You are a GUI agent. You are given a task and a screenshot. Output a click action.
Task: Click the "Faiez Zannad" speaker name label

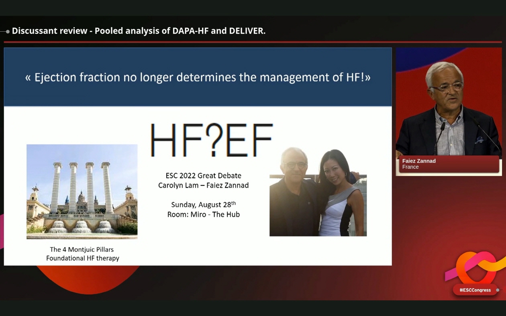[419, 161]
